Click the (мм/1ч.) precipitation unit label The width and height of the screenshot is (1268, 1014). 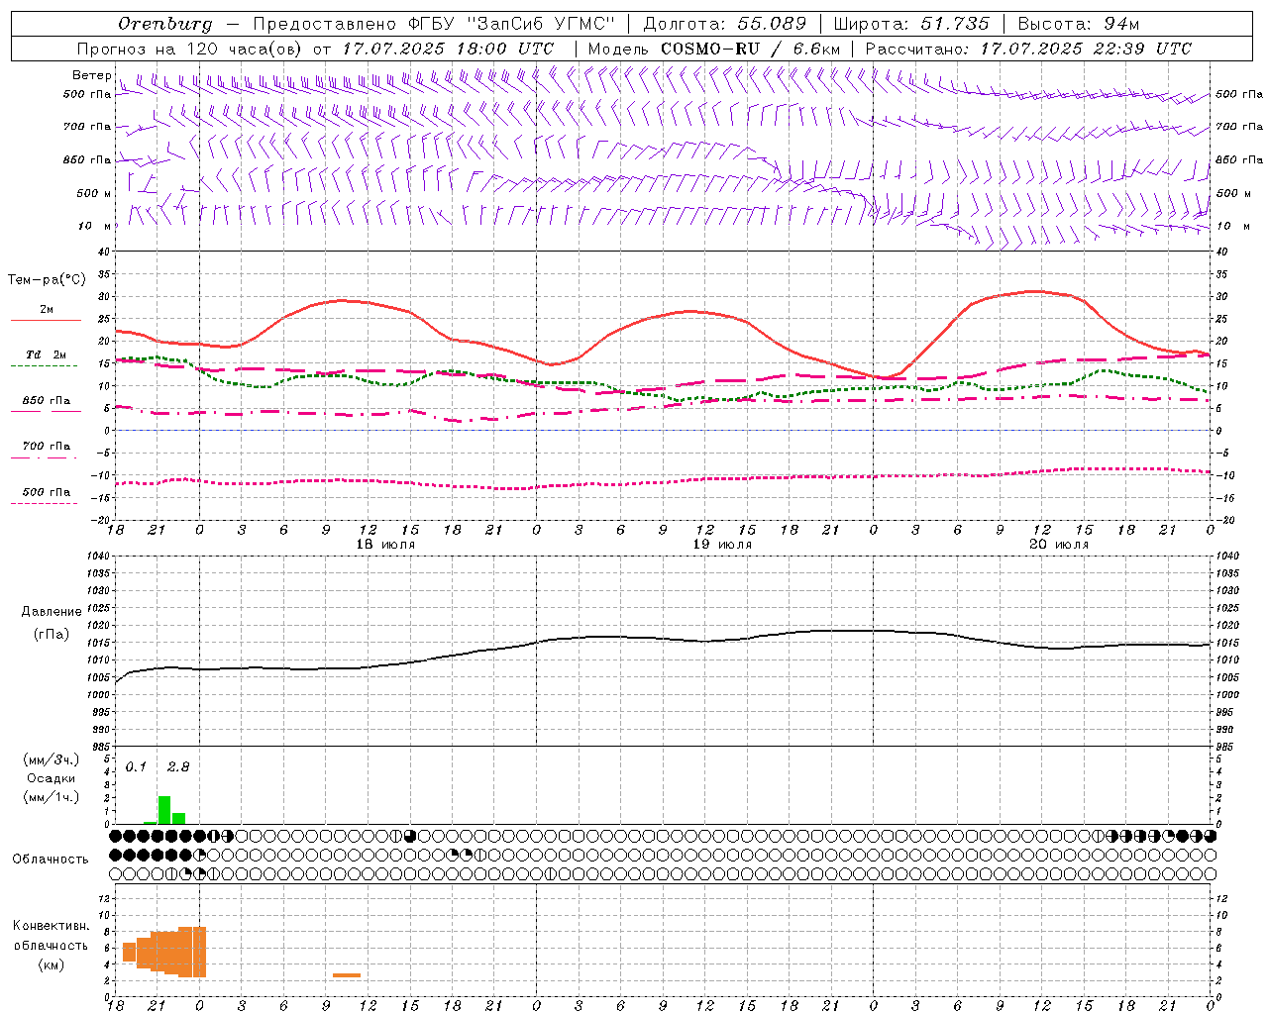tap(52, 797)
